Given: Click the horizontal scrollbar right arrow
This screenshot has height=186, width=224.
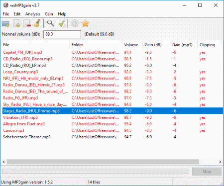Looking at the screenshot, I should [220, 162].
